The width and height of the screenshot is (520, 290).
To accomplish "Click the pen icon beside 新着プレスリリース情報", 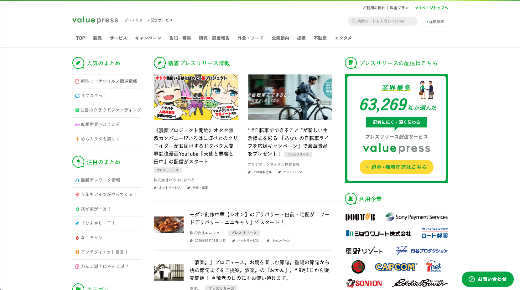I will click(160, 63).
